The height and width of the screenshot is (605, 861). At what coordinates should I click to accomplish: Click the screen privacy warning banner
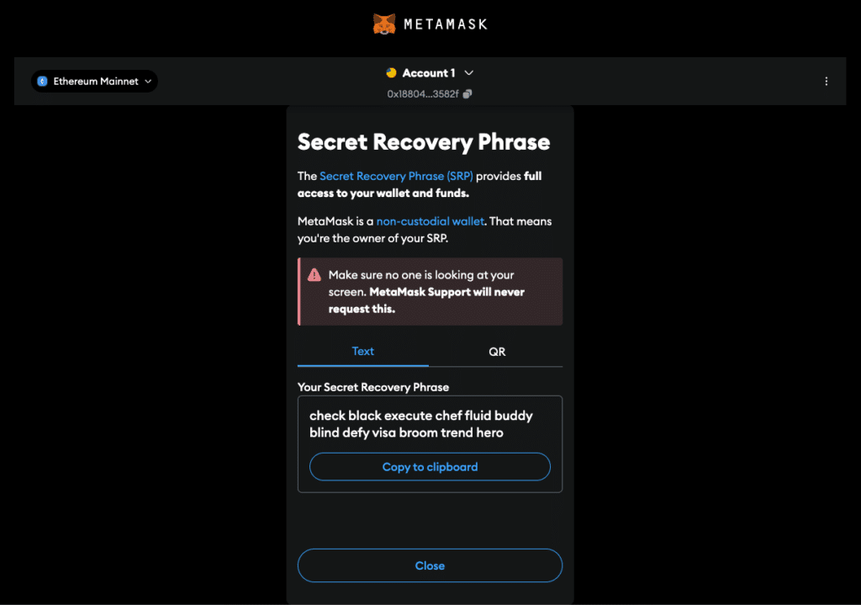point(430,292)
